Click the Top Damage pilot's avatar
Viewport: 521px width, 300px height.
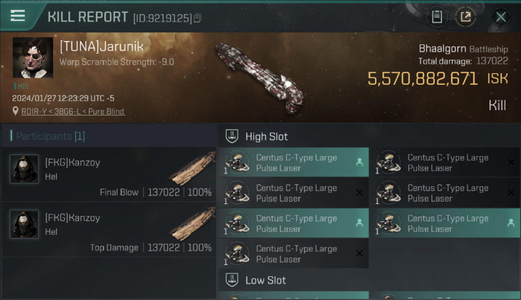24,224
